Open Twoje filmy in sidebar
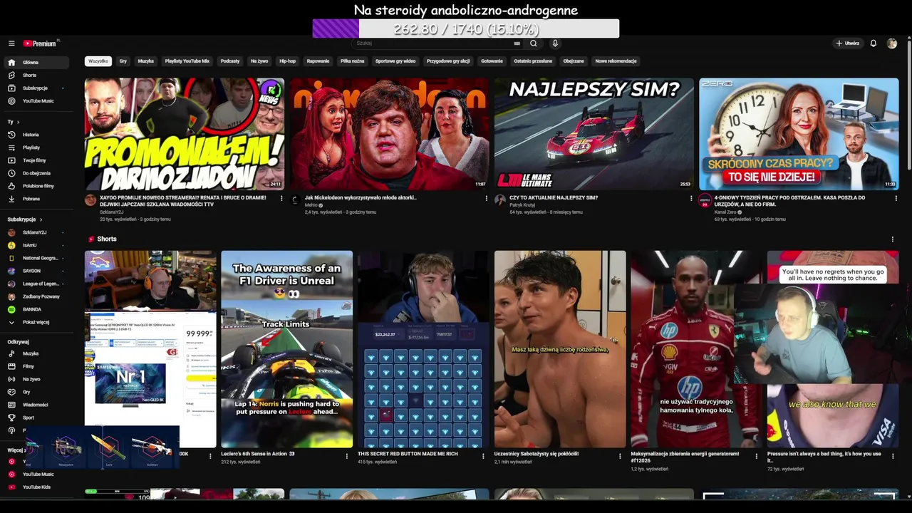912x513 pixels. 38,160
